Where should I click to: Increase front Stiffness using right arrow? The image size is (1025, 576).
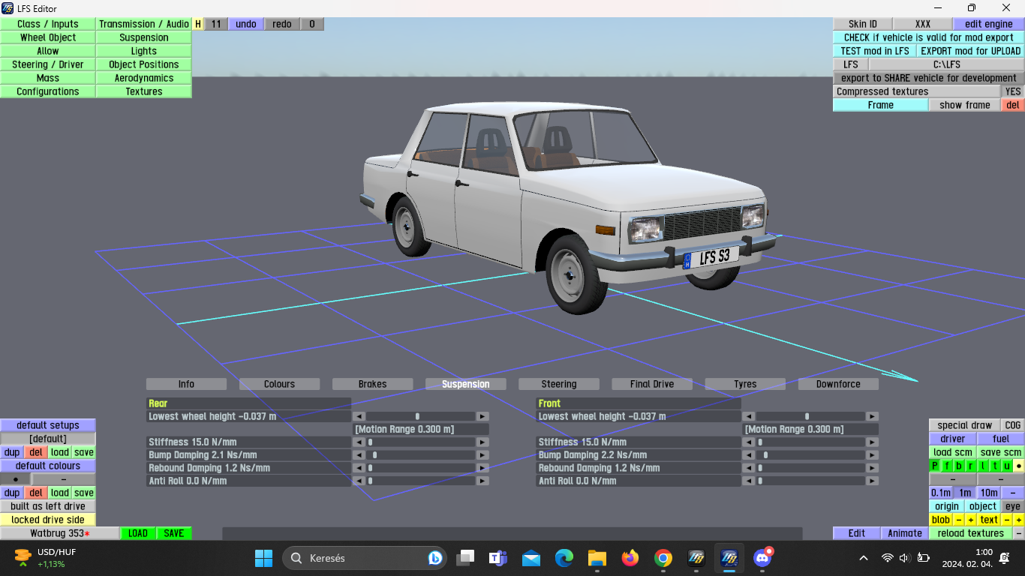872,442
